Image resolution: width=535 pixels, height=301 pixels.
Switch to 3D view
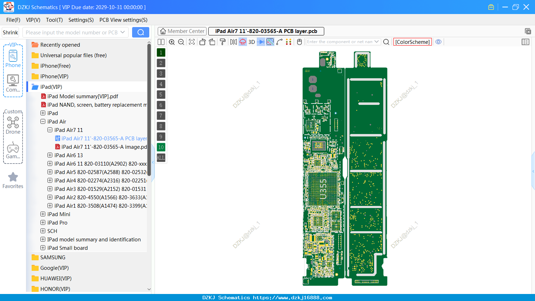(252, 42)
